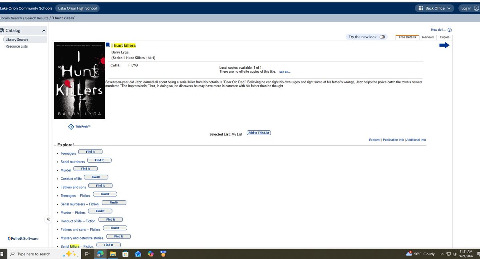
Task: Click Find It for Conduct of life
Action: click(x=96, y=177)
